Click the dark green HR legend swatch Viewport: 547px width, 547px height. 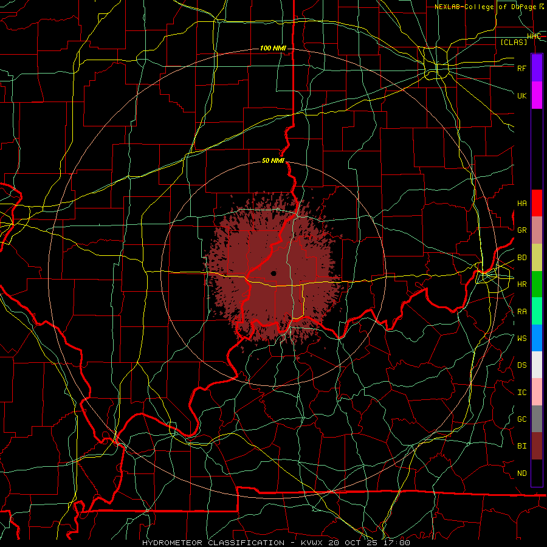(x=537, y=284)
